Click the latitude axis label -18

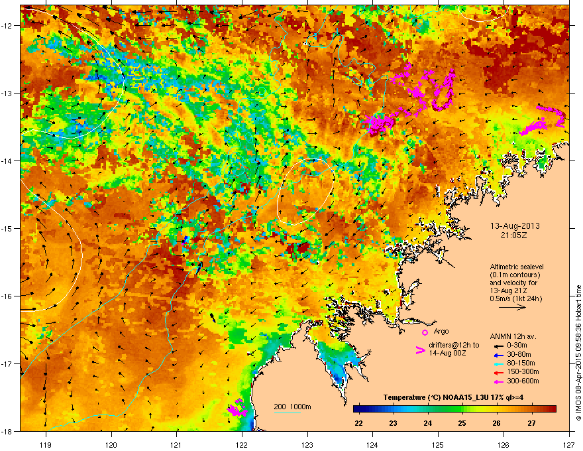click(7, 431)
